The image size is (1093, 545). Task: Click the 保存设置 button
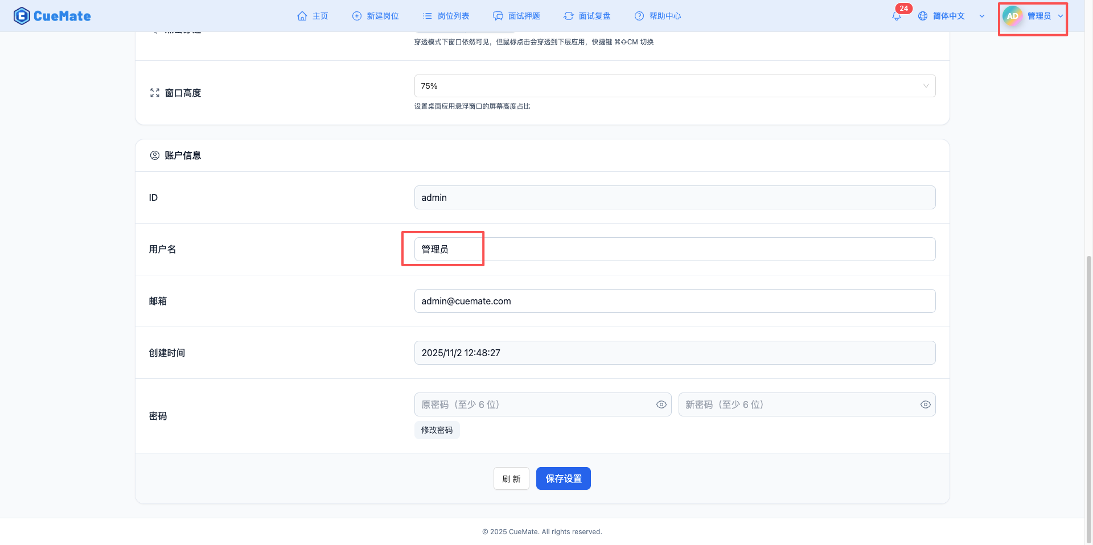563,478
